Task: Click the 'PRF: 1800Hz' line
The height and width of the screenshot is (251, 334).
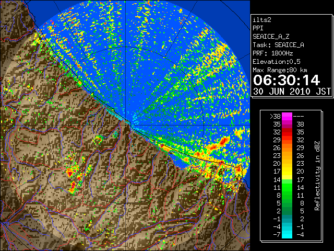Action: [x=273, y=53]
